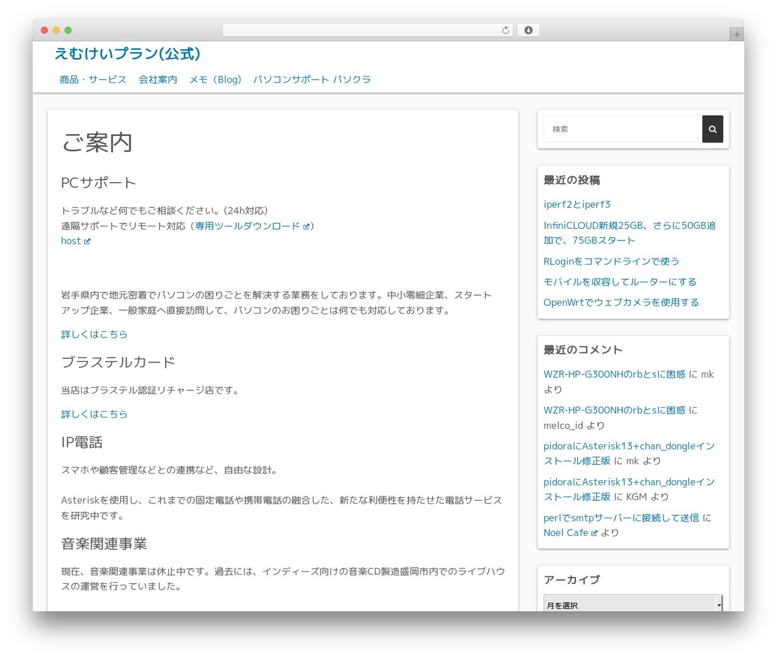Click the アーカイブ widget title

click(572, 580)
